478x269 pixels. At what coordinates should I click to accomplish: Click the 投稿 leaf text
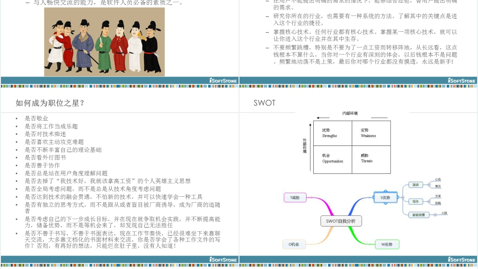point(438,203)
